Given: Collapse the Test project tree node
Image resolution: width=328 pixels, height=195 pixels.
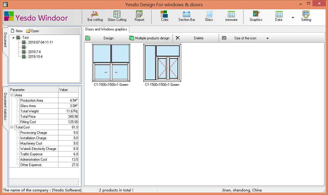Looking at the screenshot, I should click(x=13, y=38).
